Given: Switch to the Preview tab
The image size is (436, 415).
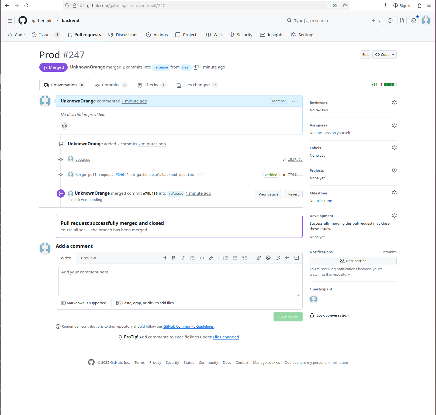Looking at the screenshot, I should coord(88,258).
